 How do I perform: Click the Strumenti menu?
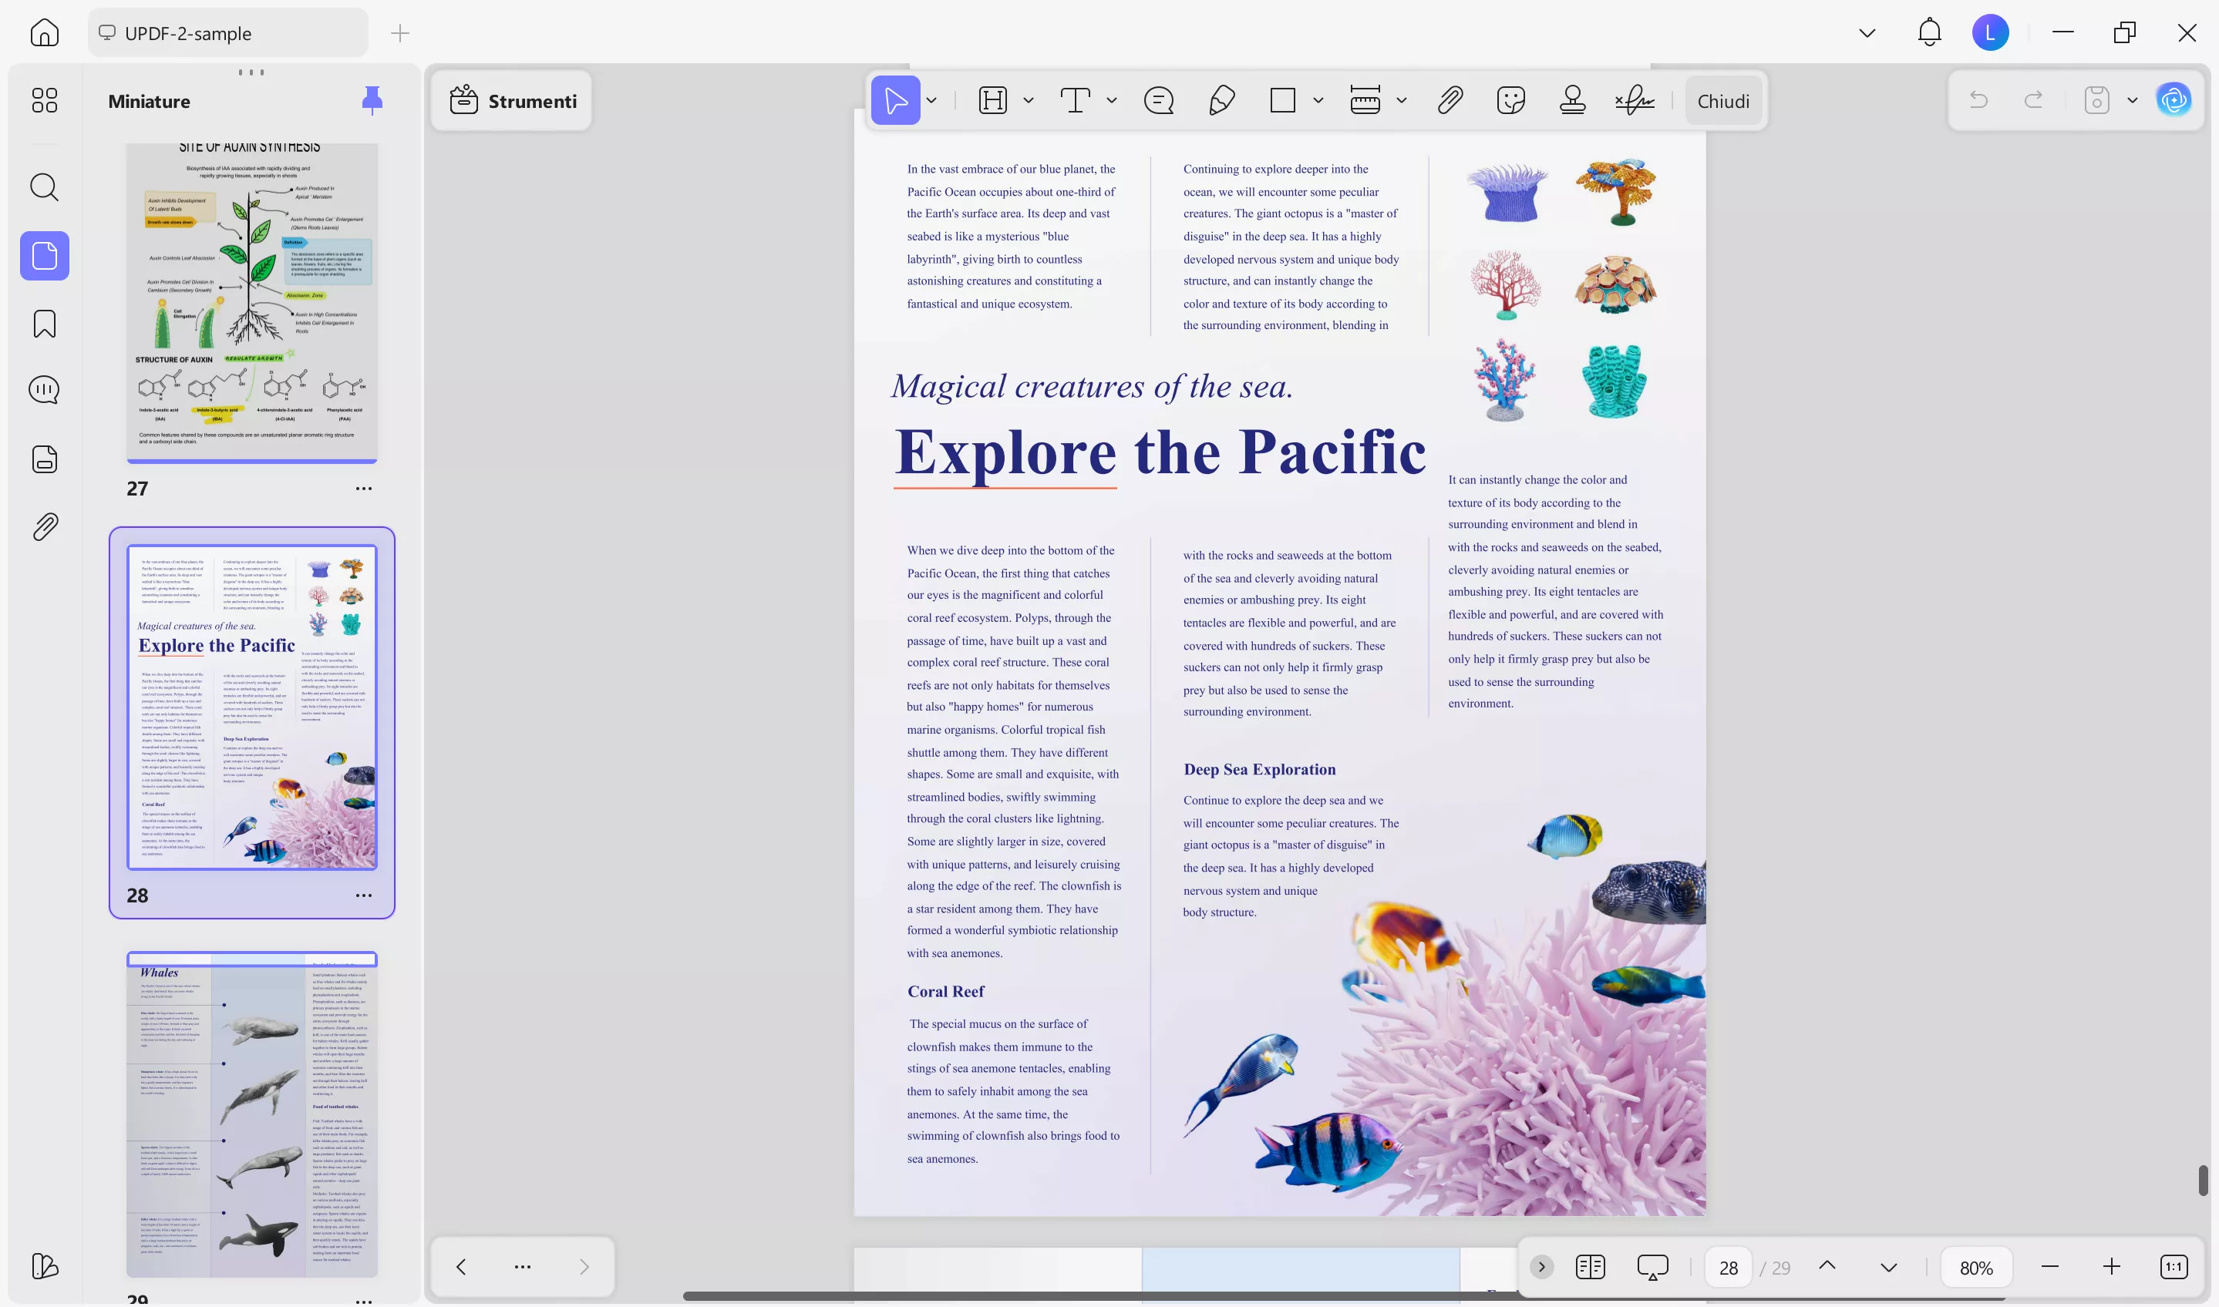[x=512, y=100]
